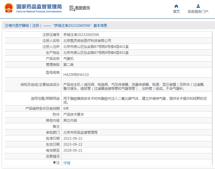Click the 生产地址 label
This screenshot has width=215, height=169.
tap(53, 53)
